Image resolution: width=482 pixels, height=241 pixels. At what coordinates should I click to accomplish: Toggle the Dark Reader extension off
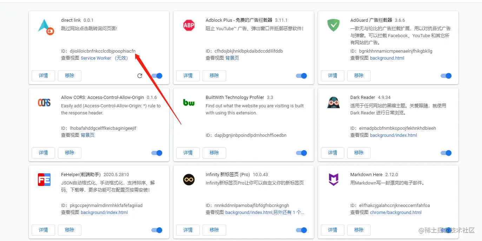click(x=446, y=153)
